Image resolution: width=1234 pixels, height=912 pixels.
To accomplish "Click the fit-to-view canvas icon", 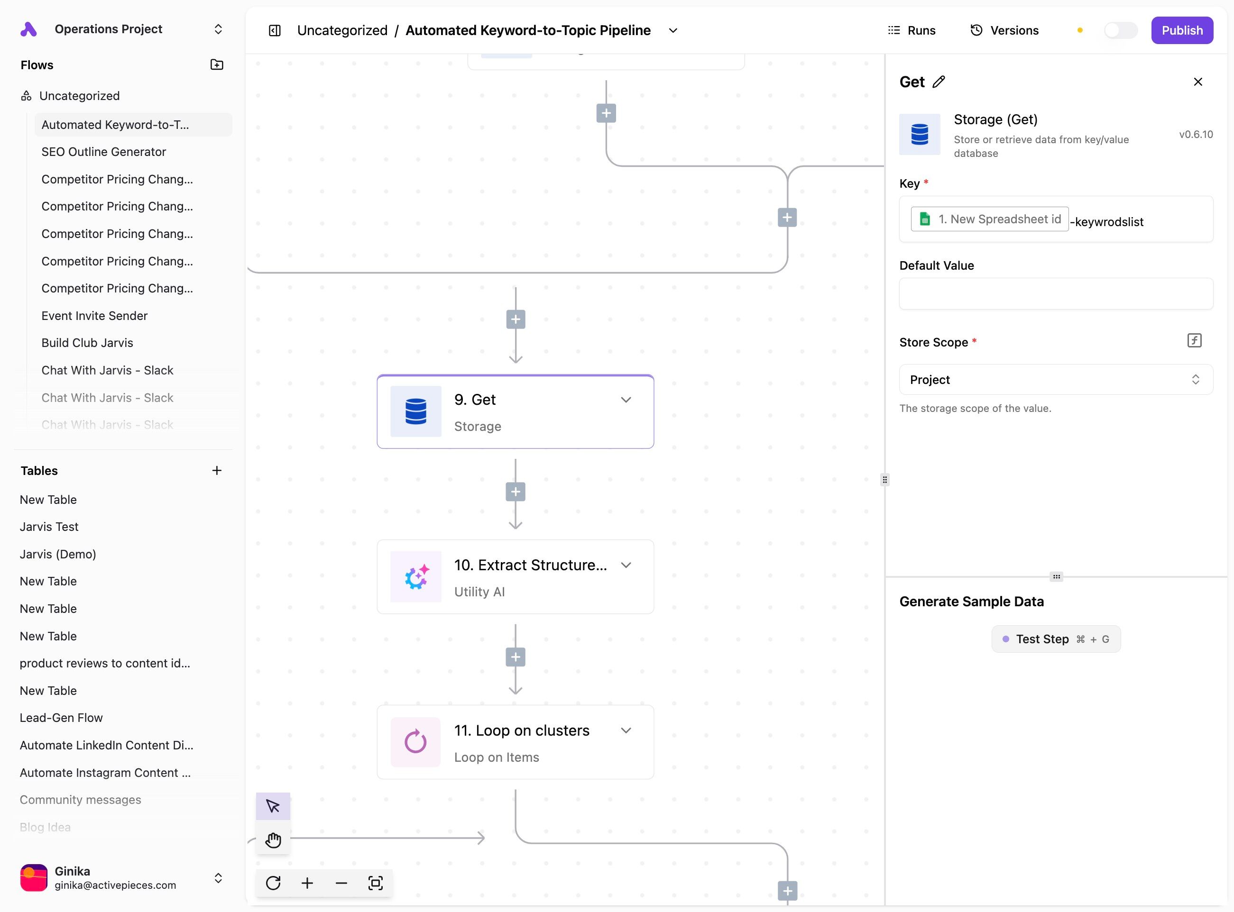I will point(376,883).
